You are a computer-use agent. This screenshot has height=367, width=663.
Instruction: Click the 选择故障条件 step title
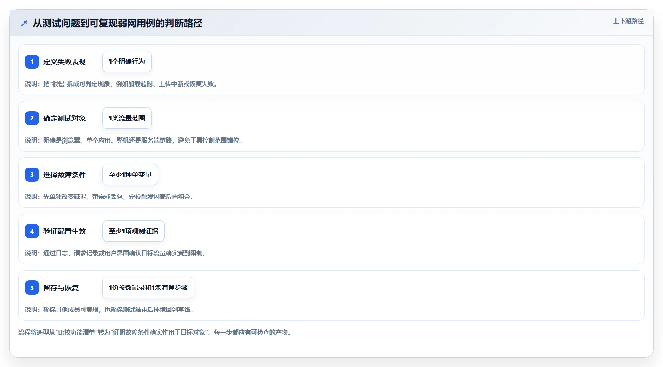coord(65,175)
